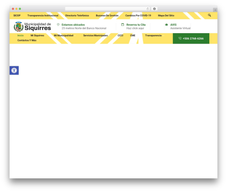Click Asistente Virtual text
The image size is (227, 192).
180,28
